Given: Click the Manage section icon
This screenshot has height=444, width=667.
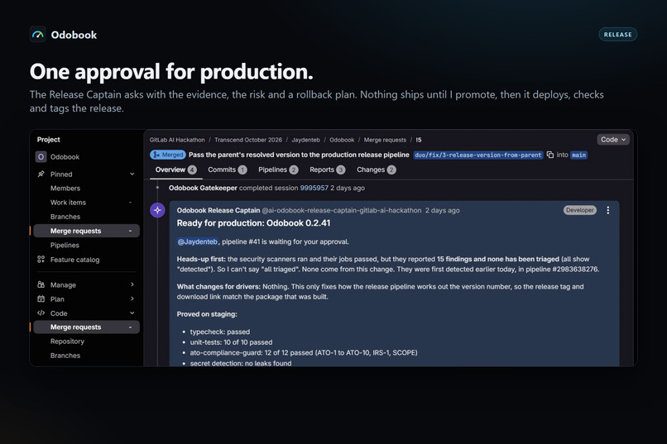Looking at the screenshot, I should [x=41, y=284].
